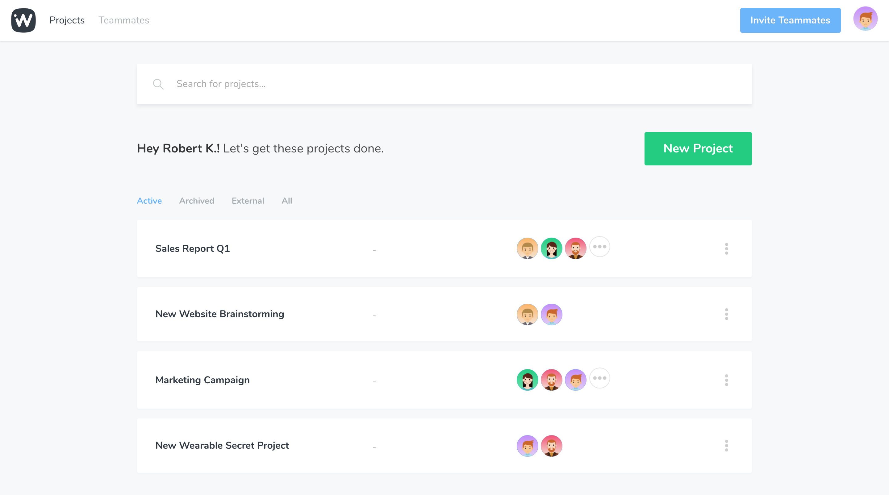Create a New Project

point(698,149)
